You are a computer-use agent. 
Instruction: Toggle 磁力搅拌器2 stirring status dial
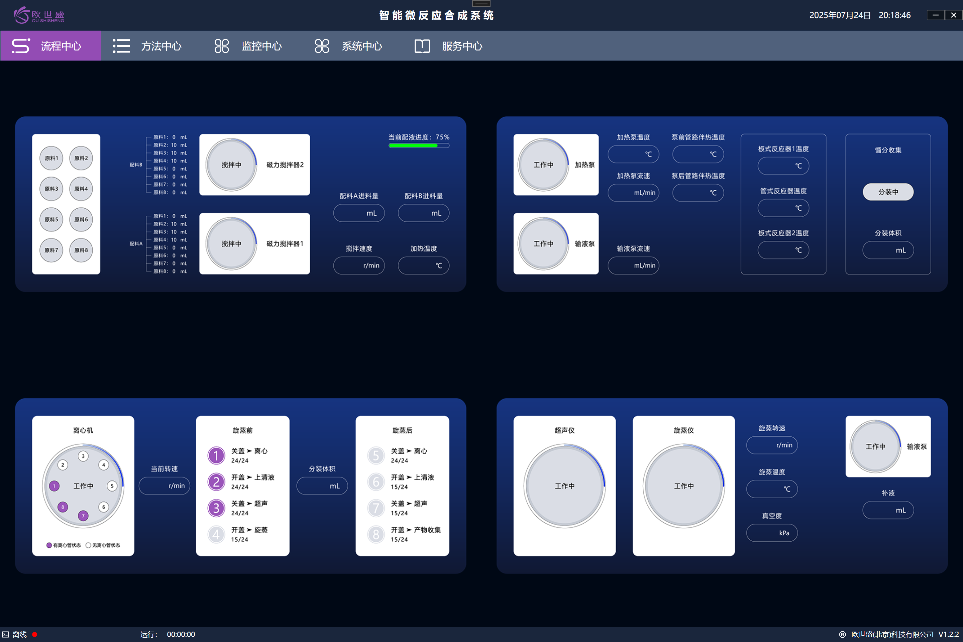pos(231,165)
